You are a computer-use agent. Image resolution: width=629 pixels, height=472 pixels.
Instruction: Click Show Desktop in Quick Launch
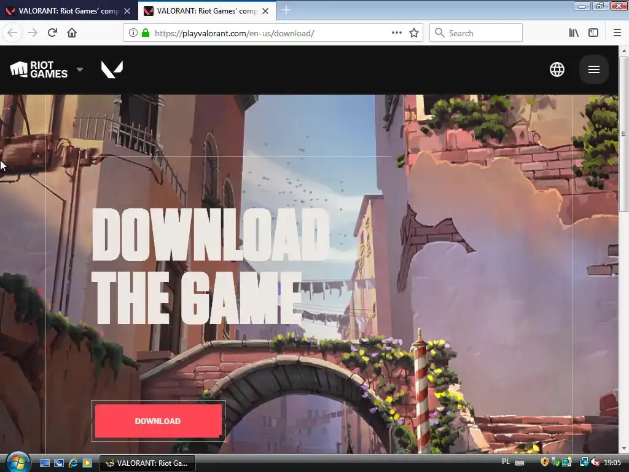45,463
